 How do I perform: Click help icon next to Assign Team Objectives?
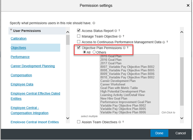pos(120,122)
